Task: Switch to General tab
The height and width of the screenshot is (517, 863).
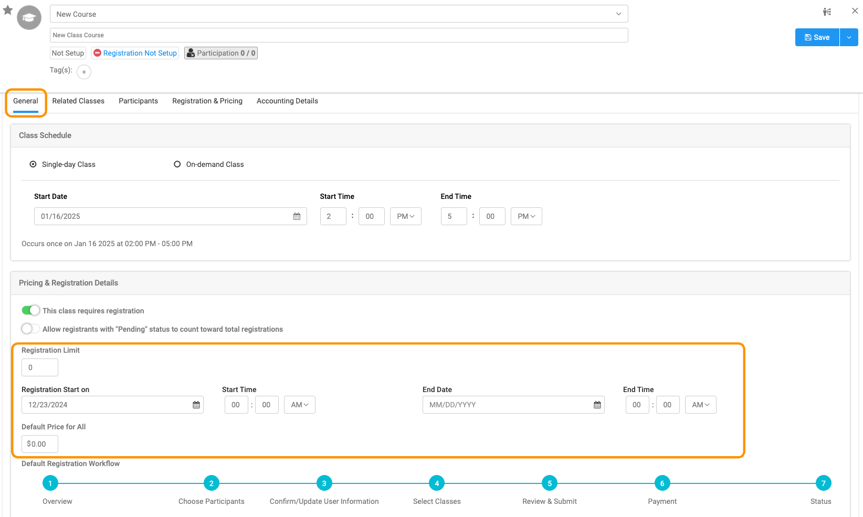Action: (x=26, y=101)
